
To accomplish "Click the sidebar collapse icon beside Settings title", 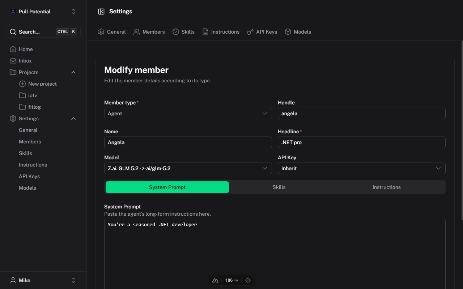I will [101, 12].
